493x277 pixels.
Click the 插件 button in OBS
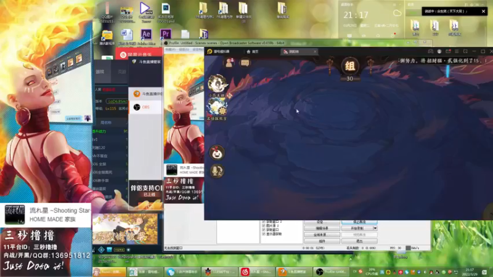pos(322,241)
